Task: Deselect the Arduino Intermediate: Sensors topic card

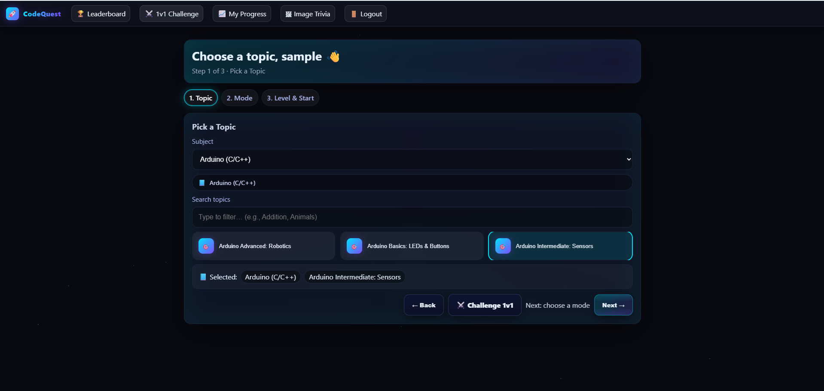Action: (560, 246)
